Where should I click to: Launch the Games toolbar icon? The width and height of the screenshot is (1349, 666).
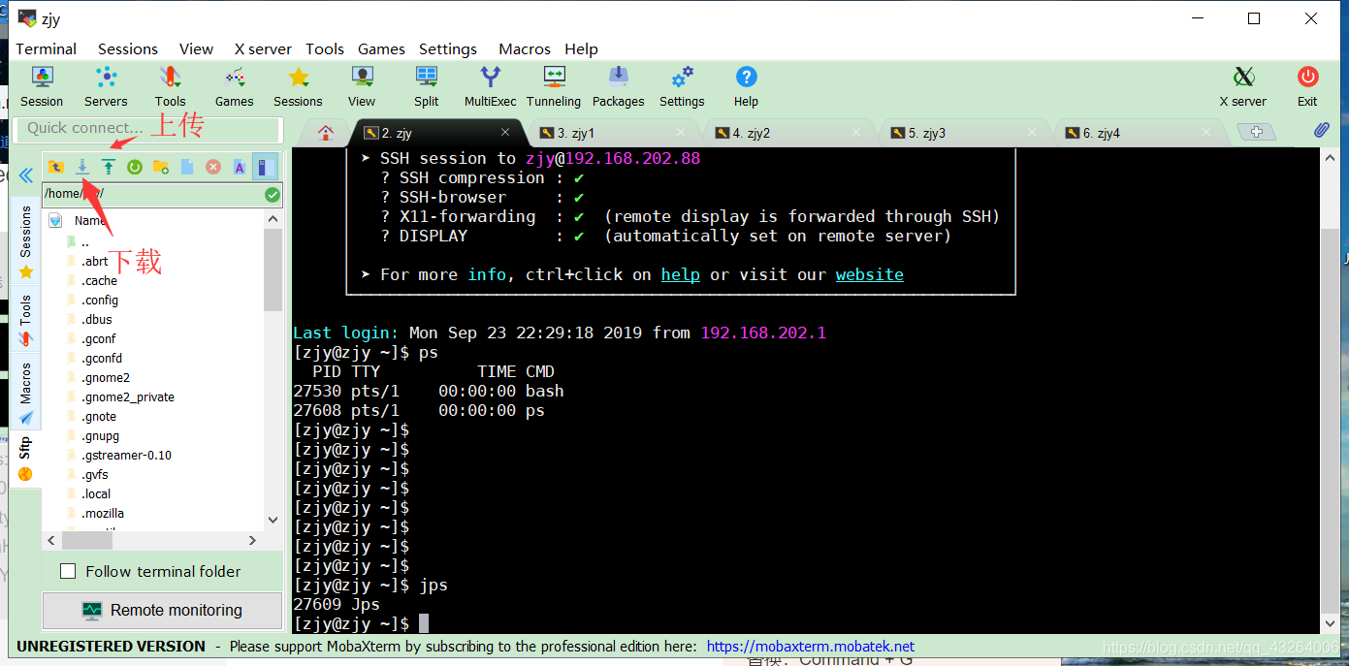pyautogui.click(x=234, y=86)
